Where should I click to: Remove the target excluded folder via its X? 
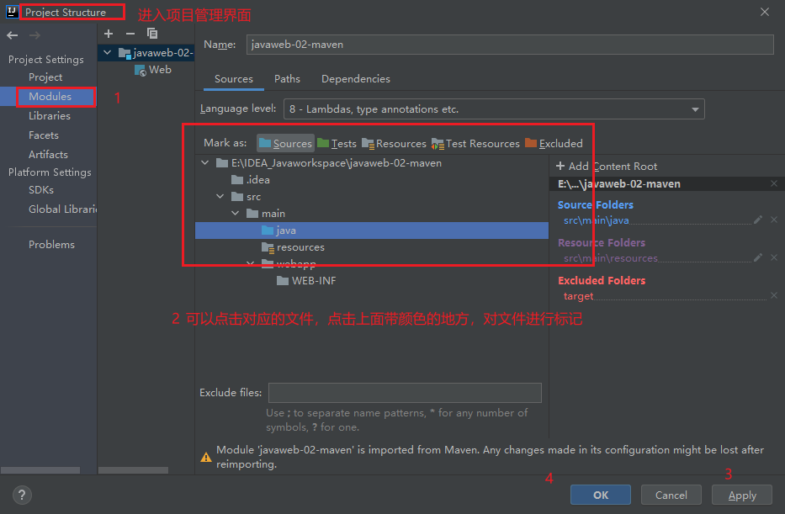pyautogui.click(x=774, y=295)
